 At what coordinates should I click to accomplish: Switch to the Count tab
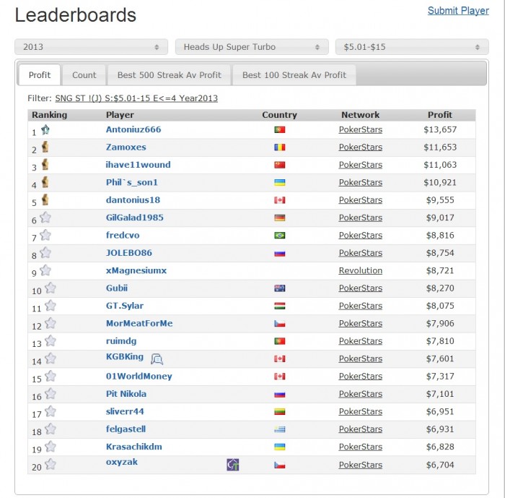[84, 75]
